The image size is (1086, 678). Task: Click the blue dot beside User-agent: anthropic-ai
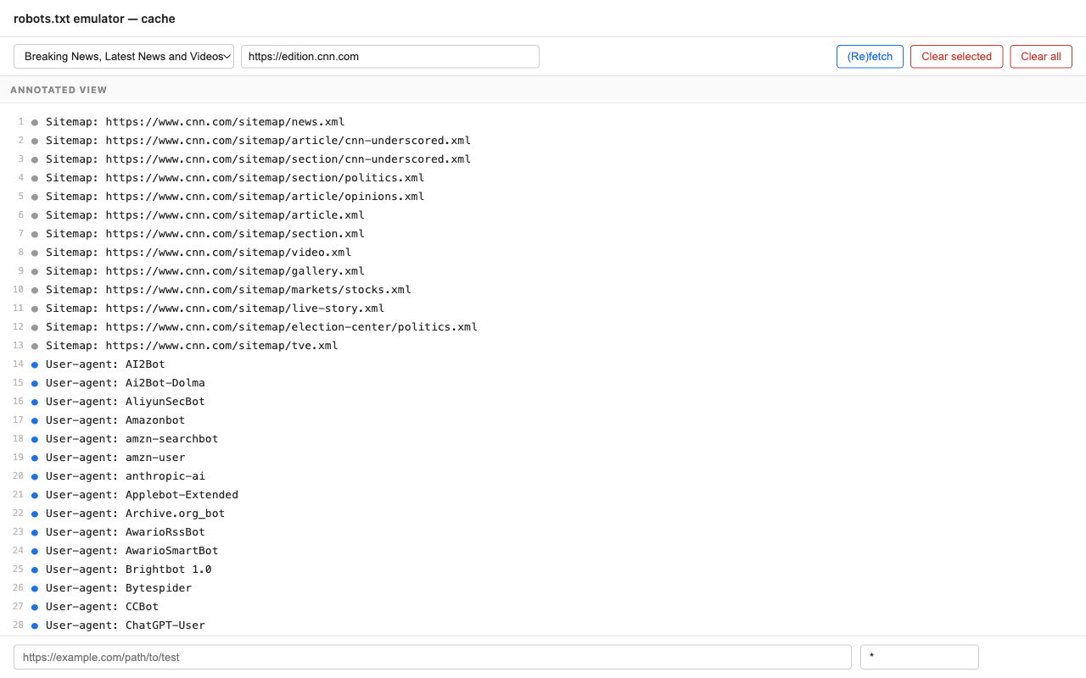tap(35, 476)
